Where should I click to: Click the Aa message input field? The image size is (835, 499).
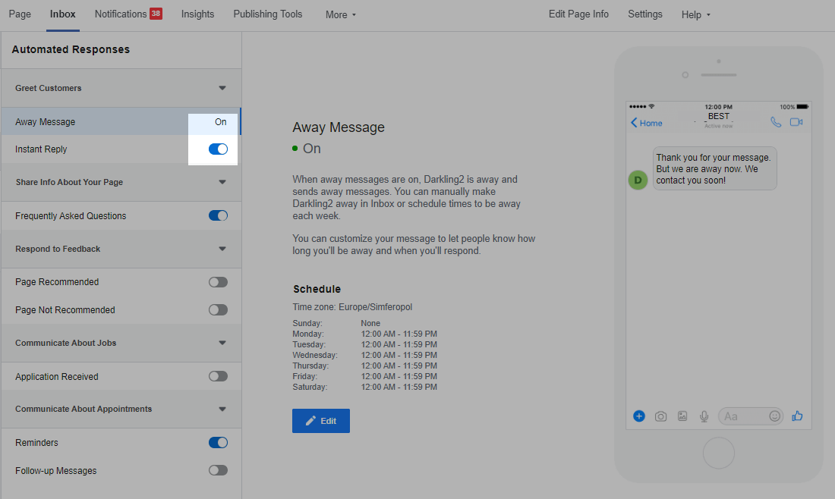(x=751, y=416)
